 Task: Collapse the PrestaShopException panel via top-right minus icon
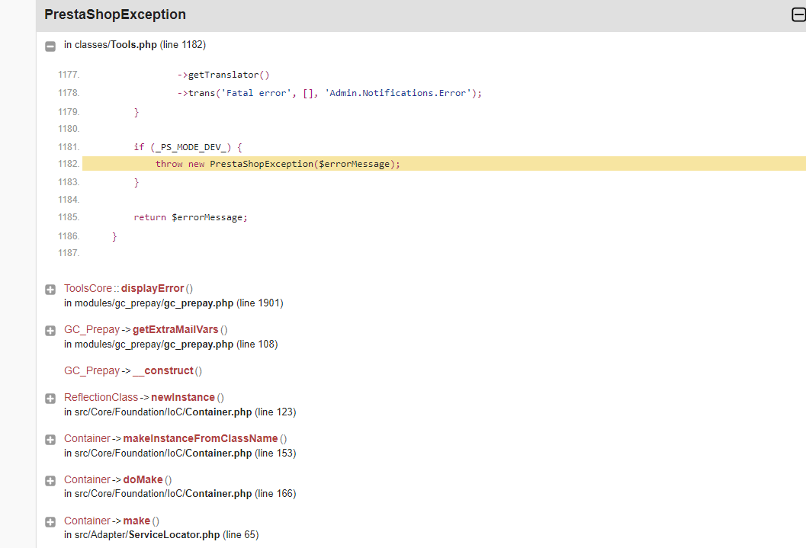click(x=798, y=14)
